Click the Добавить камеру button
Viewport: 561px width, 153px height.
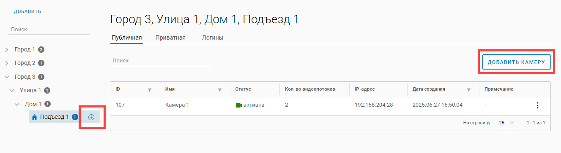point(517,62)
